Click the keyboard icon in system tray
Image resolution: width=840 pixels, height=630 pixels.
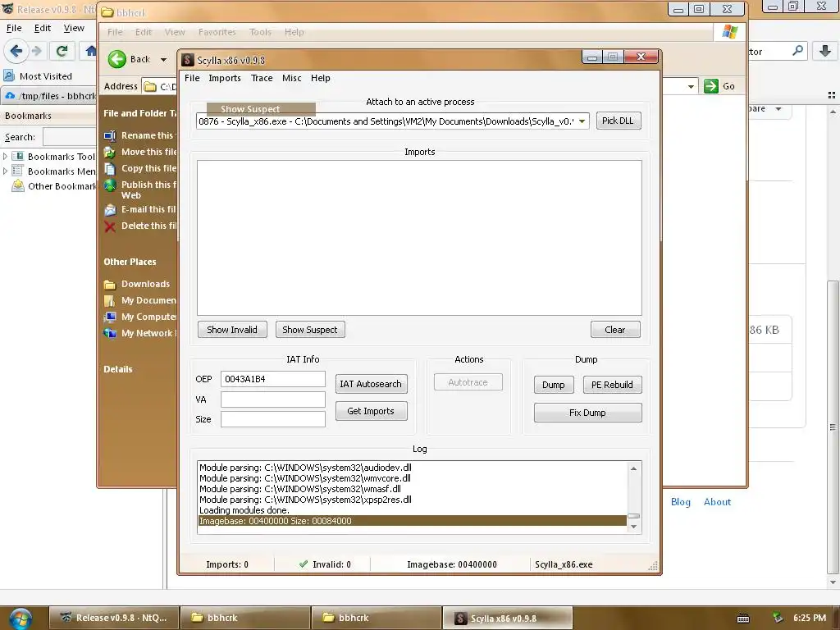(x=743, y=619)
